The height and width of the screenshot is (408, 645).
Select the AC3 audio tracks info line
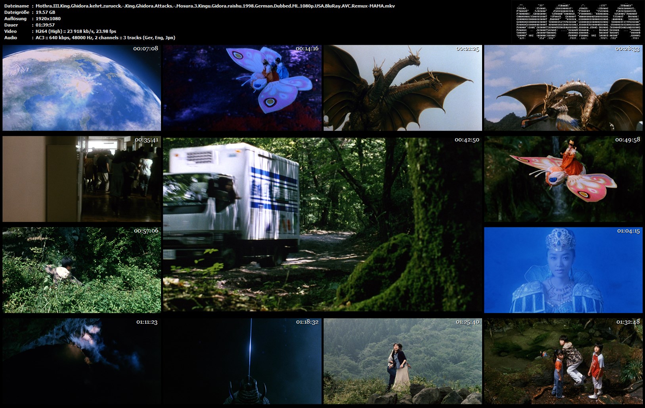point(105,38)
